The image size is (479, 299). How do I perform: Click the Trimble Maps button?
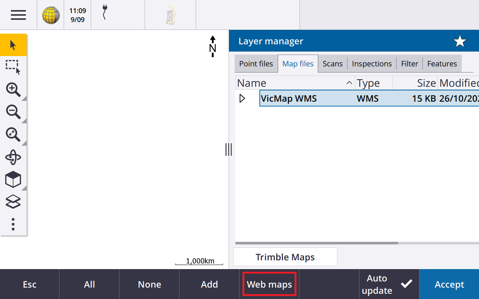(285, 257)
